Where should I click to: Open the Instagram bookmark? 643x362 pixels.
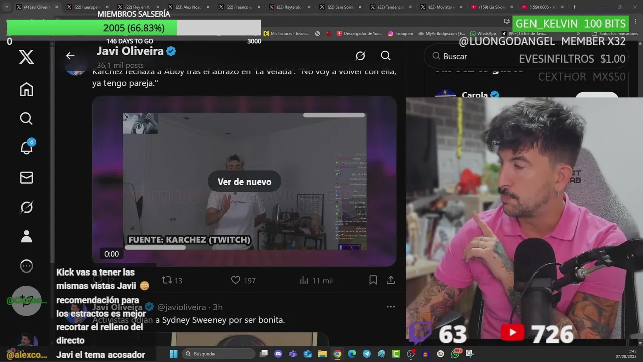(400, 33)
